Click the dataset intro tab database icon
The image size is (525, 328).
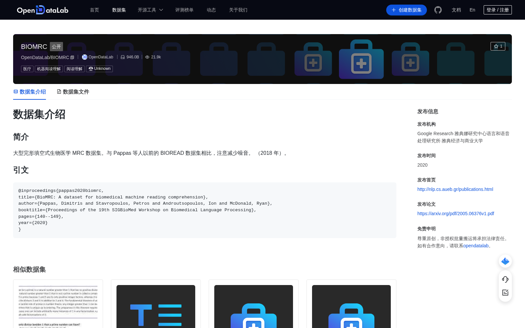16,92
